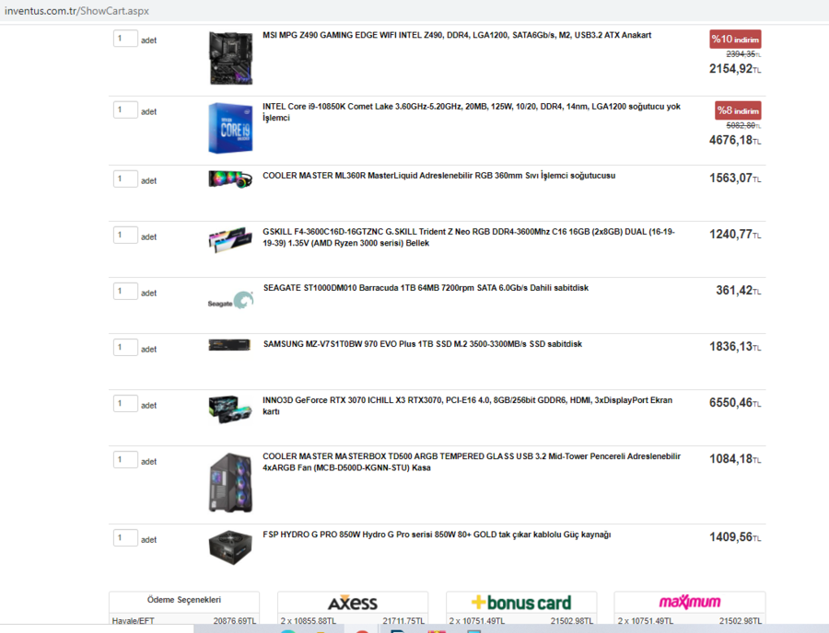Click bonus card installment 2 x 10751.49TL
Screen dimensions: 829x633
click(477, 621)
